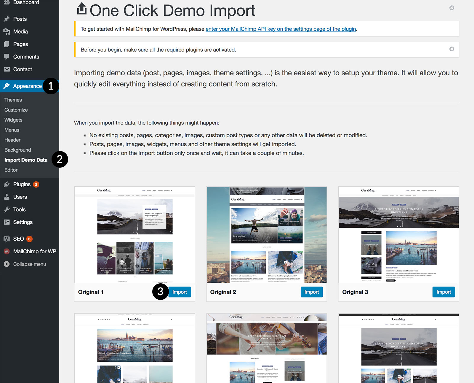Screen dimensions: 474x383
Task: Open the Themes submenu entry
Action: pyautogui.click(x=13, y=100)
